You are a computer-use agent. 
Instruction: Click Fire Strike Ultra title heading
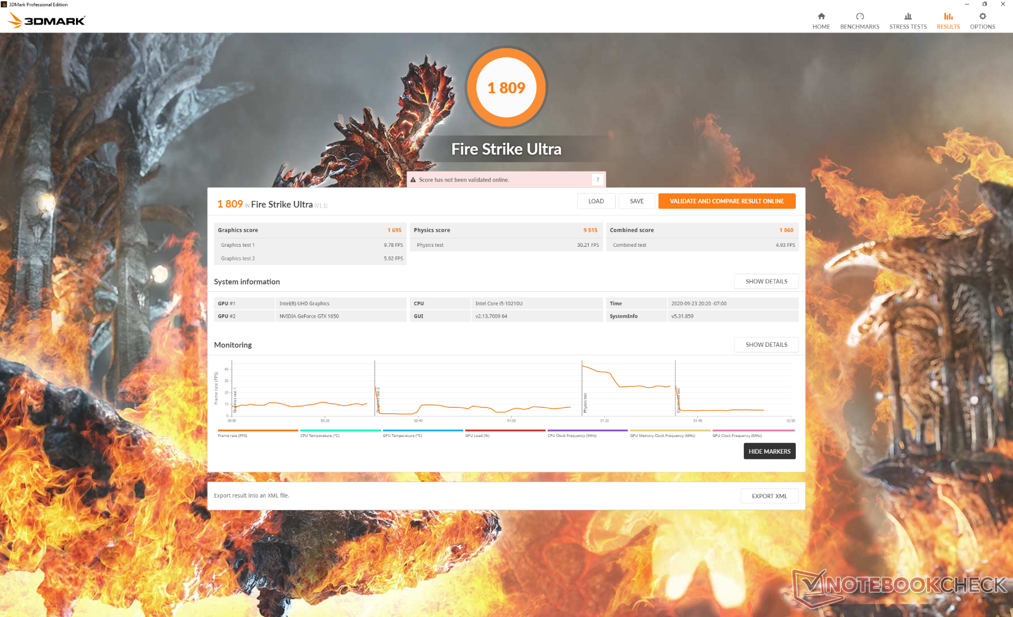coord(506,149)
